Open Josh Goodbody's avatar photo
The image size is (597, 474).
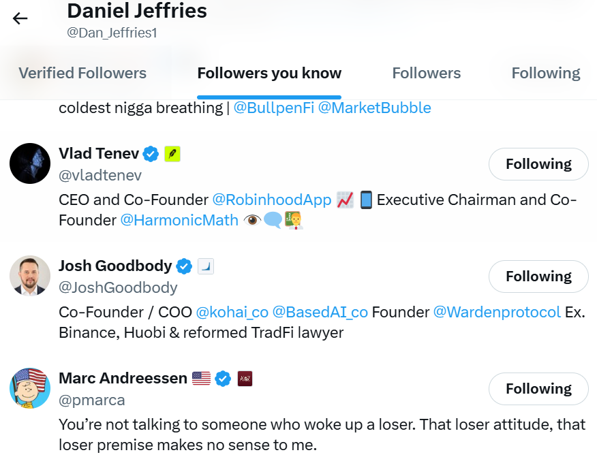tap(30, 276)
